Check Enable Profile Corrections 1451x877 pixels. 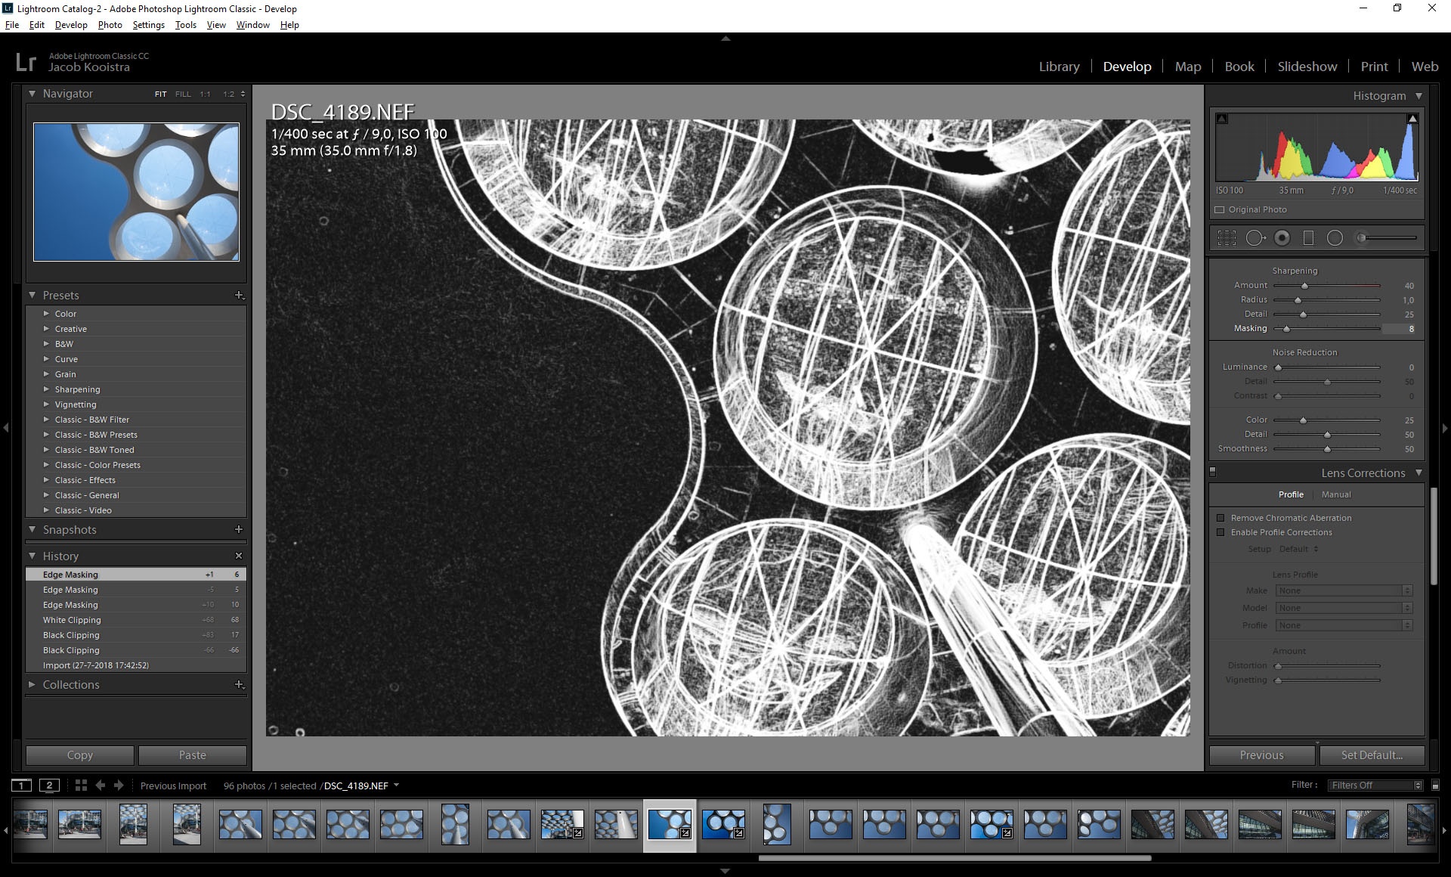1221,532
